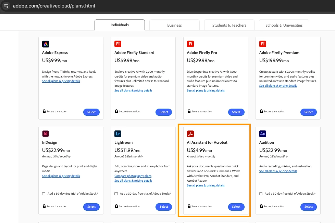Click the Acrobat AI Assistant icon
Image resolution: width=335 pixels, height=223 pixels.
190,134
